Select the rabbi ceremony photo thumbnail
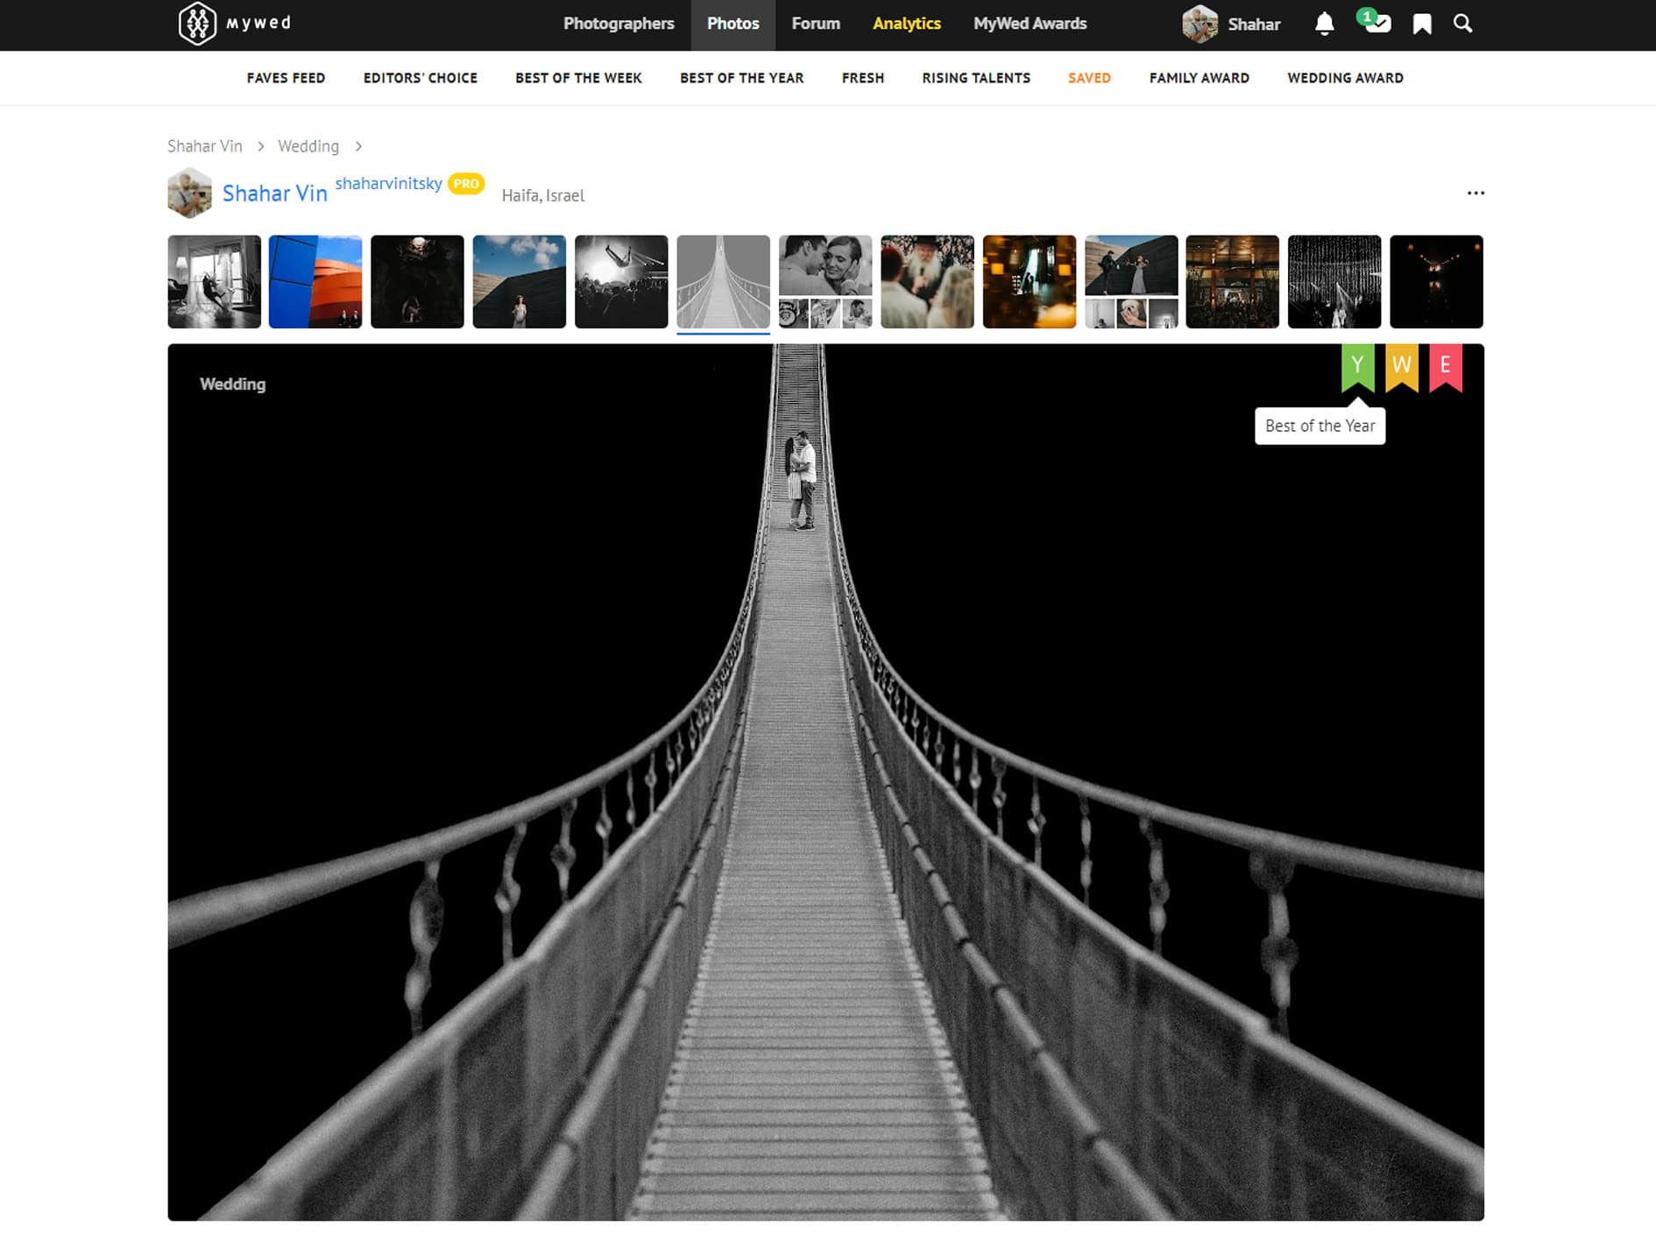 (x=927, y=282)
